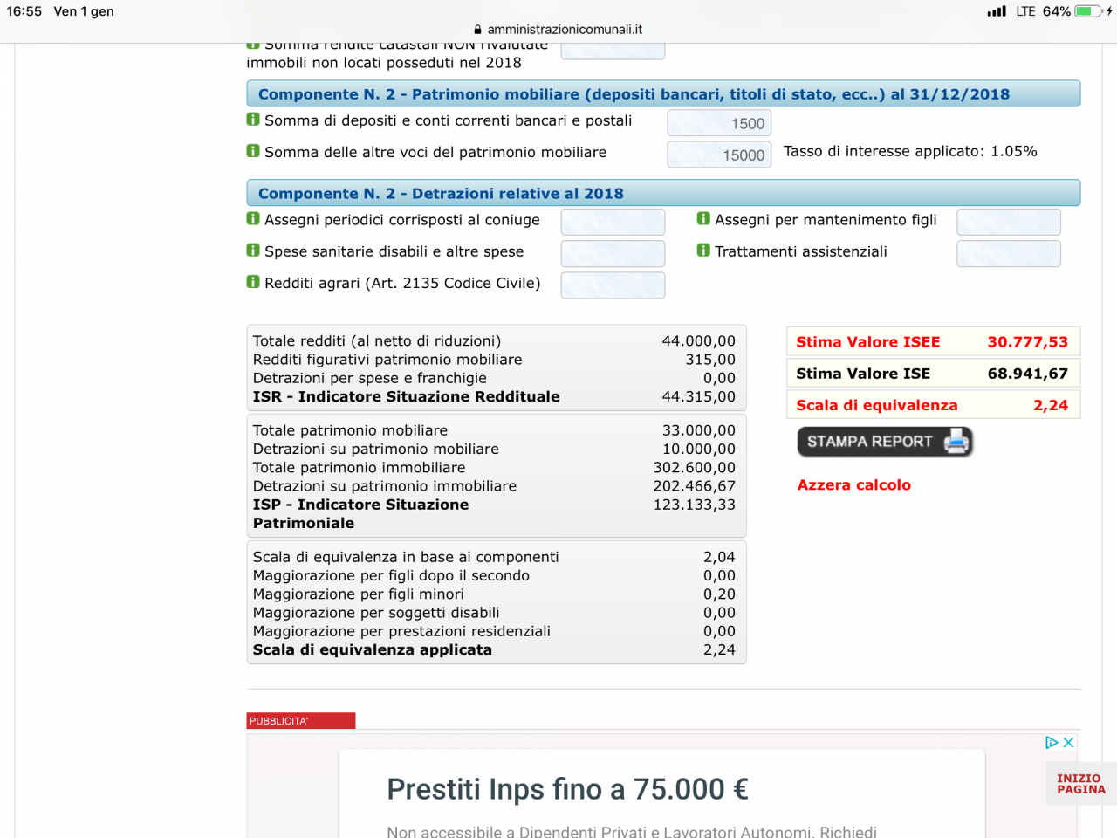Click the amministrazionicomunali.it address bar
This screenshot has width=1117, height=838.
pyautogui.click(x=558, y=30)
